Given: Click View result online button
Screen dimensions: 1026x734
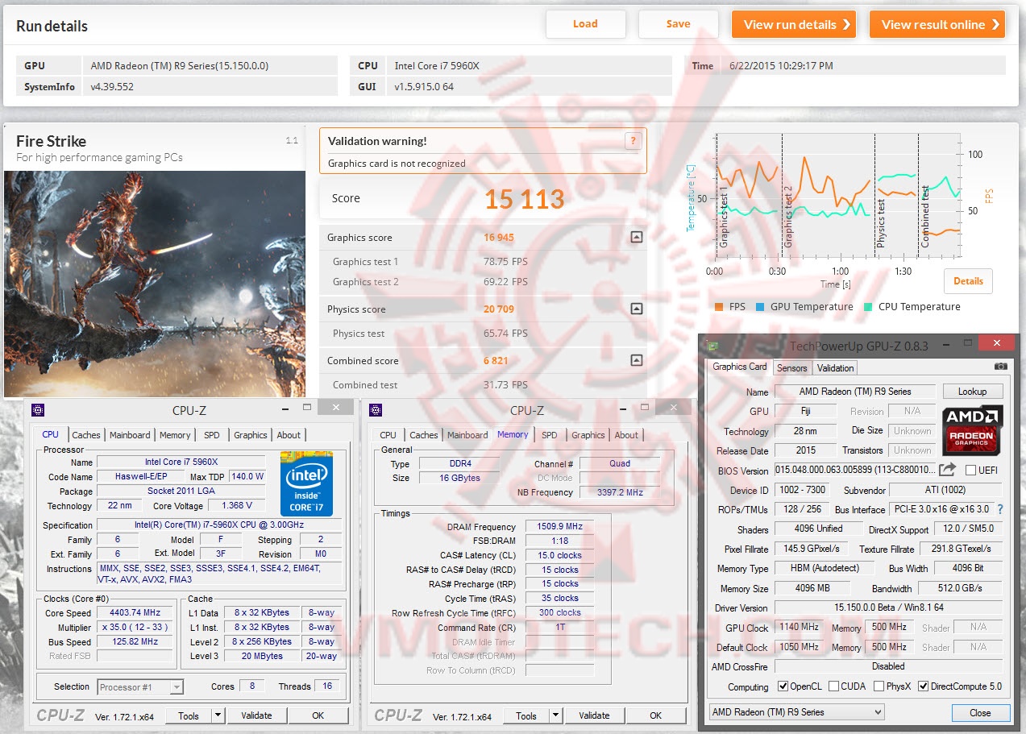Looking at the screenshot, I should click(937, 24).
